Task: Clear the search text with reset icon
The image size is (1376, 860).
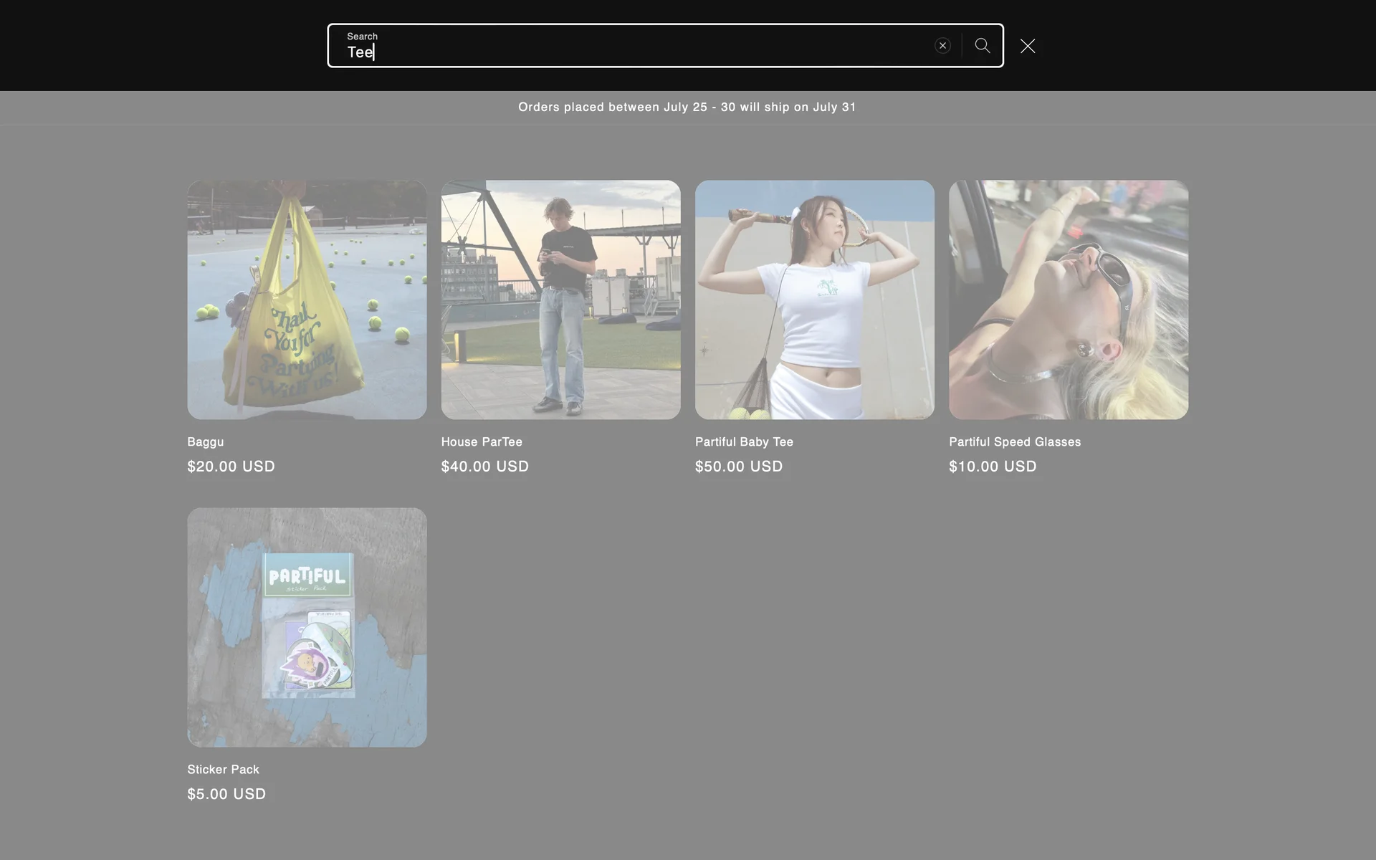Action: tap(942, 46)
